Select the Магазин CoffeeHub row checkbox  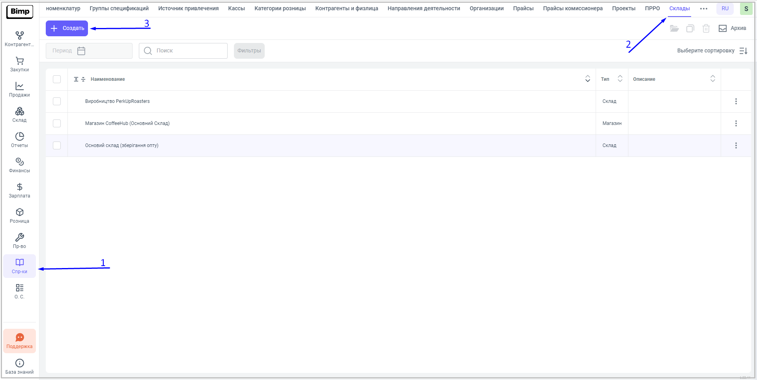57,123
